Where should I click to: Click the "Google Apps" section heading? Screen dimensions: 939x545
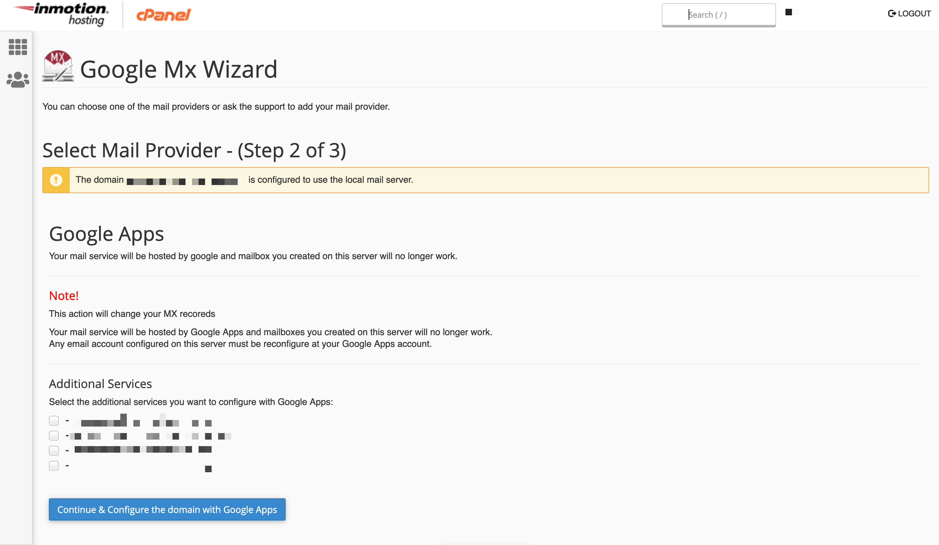coord(107,234)
